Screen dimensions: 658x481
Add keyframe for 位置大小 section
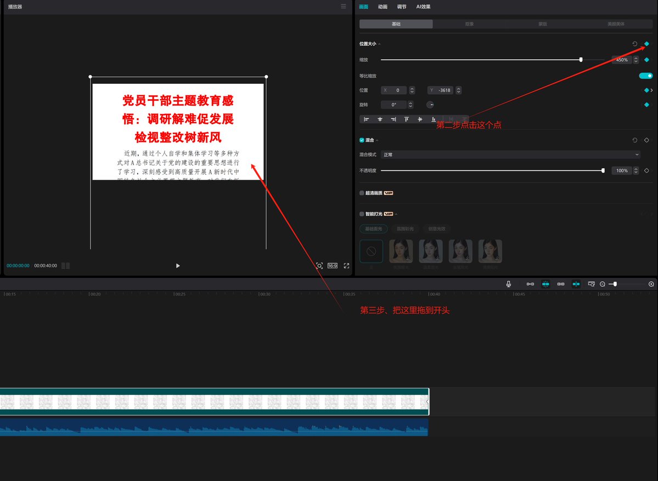coord(646,44)
